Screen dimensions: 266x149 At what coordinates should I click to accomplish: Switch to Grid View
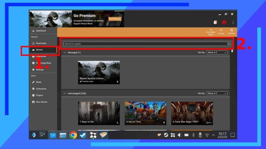(231, 31)
